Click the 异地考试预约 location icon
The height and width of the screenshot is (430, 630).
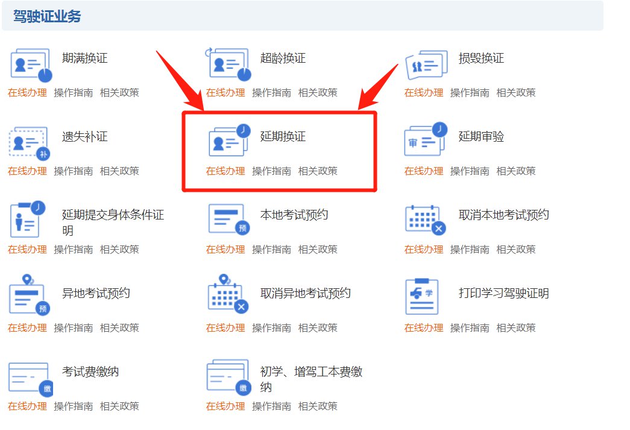(x=30, y=295)
